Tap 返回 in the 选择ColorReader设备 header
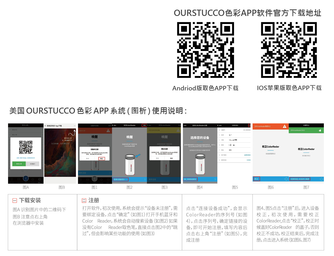The image size is (334, 256). (185, 125)
